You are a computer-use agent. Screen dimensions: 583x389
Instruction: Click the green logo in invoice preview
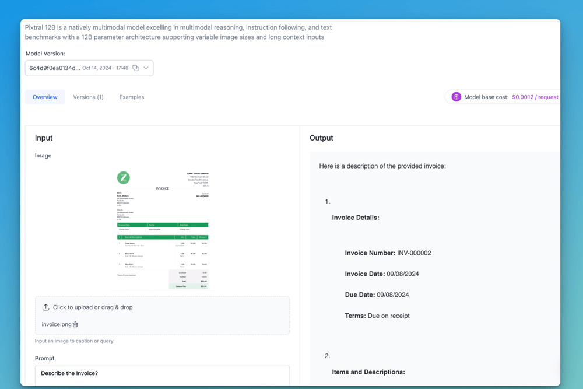pos(124,177)
